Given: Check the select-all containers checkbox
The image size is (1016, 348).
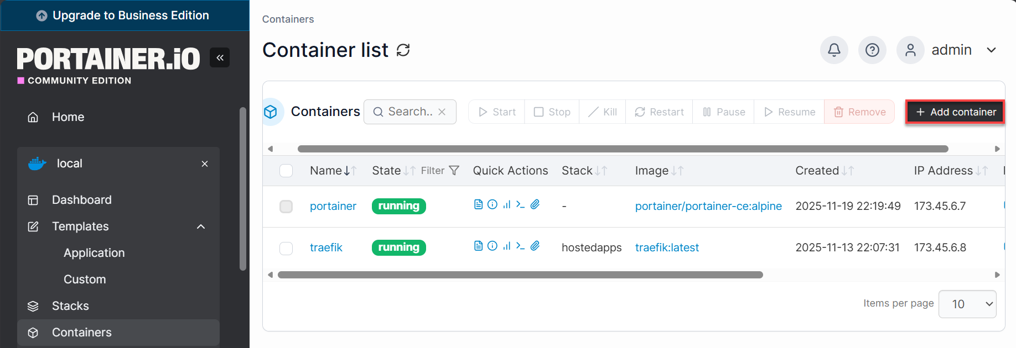Looking at the screenshot, I should click(x=286, y=170).
